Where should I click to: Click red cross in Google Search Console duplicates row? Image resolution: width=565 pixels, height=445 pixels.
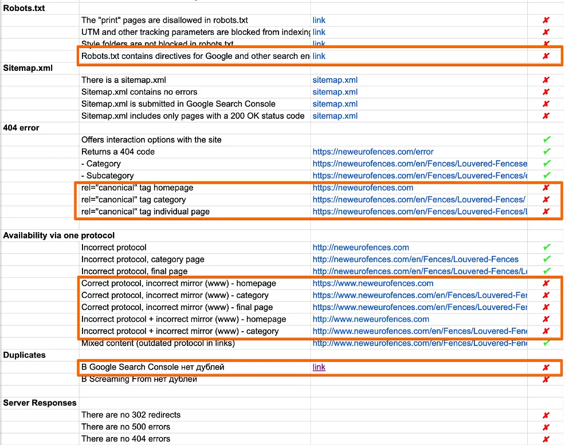[x=546, y=367]
